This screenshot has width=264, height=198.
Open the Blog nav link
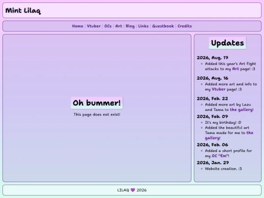pyautogui.click(x=130, y=26)
